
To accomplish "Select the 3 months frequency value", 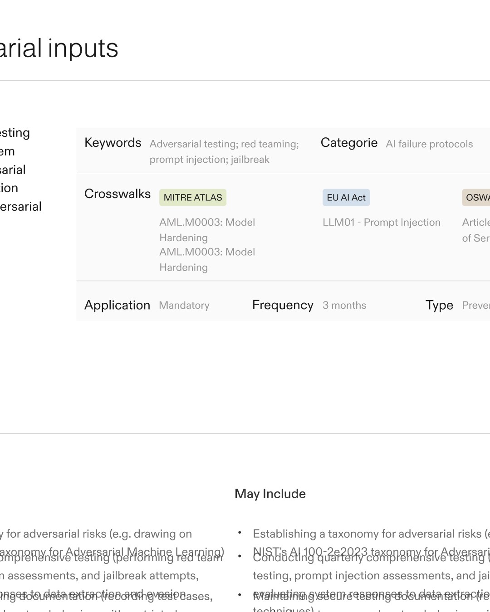I will pos(344,306).
